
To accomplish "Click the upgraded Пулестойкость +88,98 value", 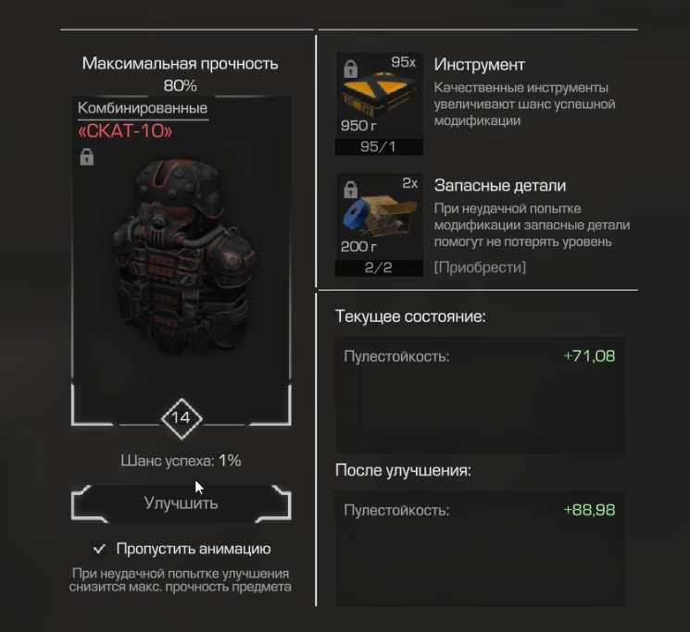I will (x=589, y=510).
